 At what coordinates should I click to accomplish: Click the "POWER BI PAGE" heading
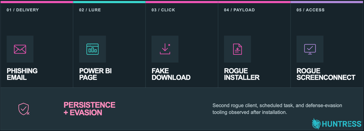pyautogui.click(x=95, y=74)
